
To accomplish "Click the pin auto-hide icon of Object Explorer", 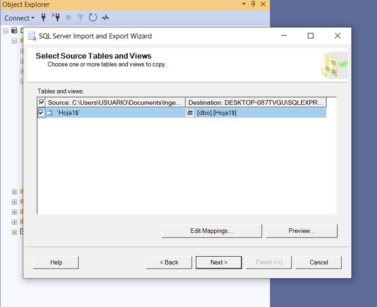I will point(253,4).
